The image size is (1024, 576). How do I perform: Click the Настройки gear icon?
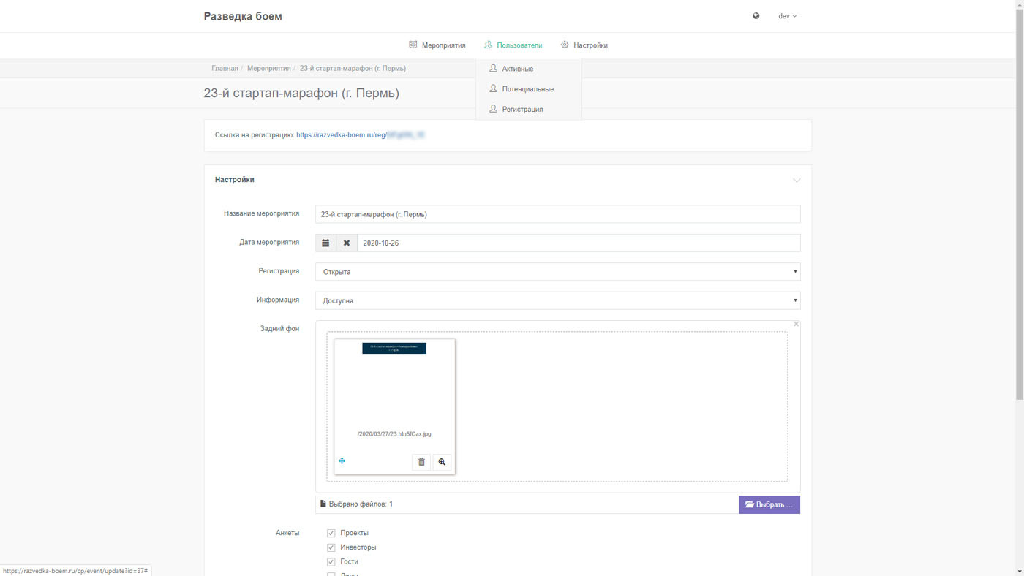click(x=565, y=45)
